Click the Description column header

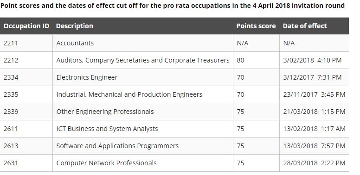point(74,26)
